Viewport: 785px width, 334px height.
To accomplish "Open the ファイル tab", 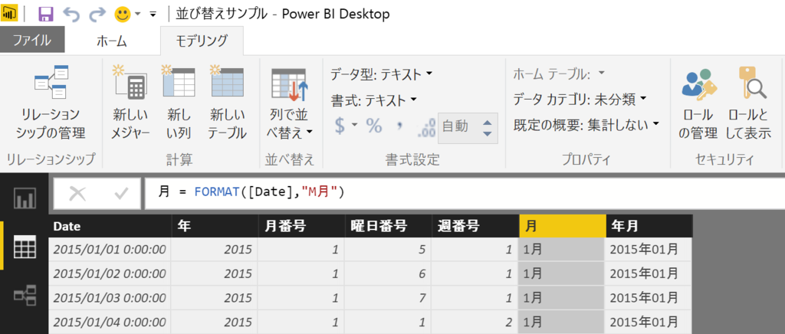I will (x=32, y=40).
